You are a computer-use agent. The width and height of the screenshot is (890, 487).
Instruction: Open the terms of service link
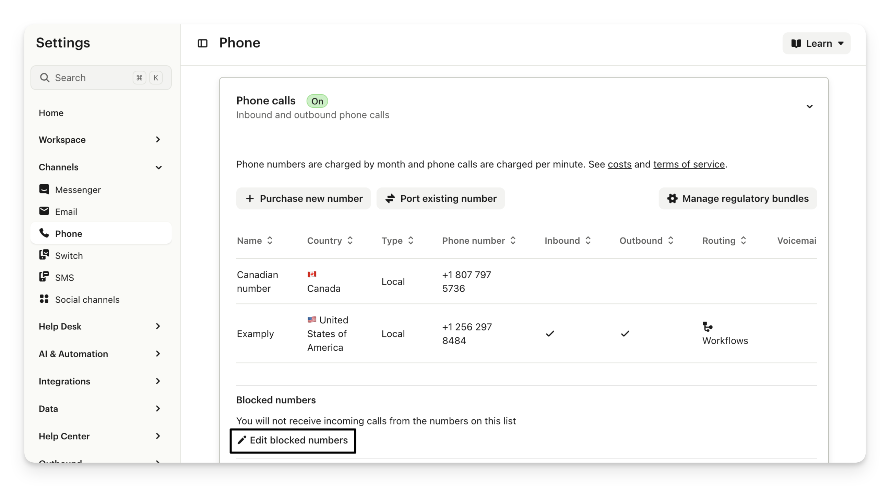click(x=689, y=164)
